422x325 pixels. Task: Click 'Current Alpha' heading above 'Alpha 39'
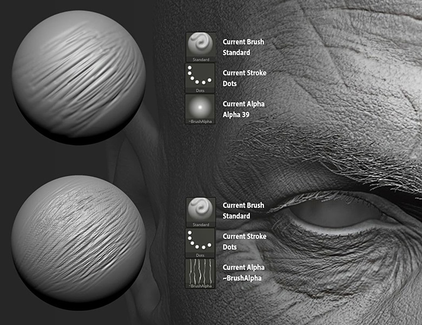pyautogui.click(x=243, y=104)
